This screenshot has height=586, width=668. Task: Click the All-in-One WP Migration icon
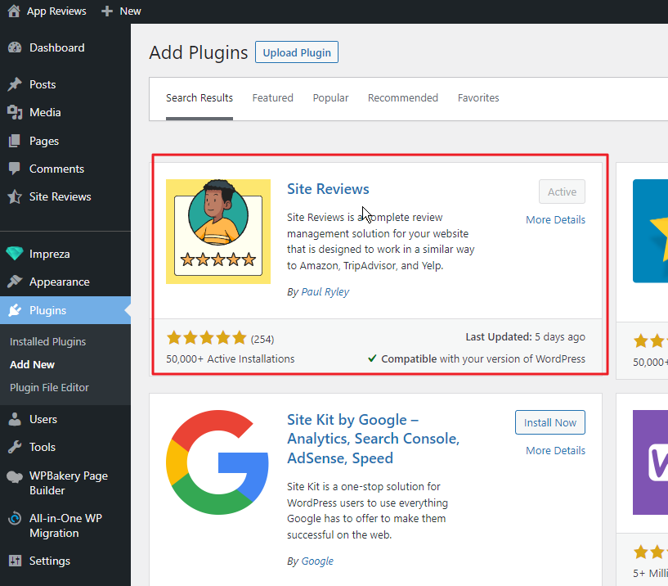(15, 519)
